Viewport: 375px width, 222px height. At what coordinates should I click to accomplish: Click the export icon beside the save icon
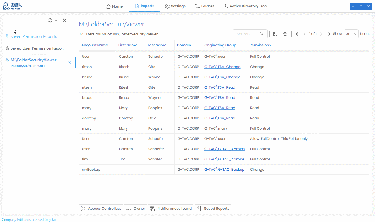pyautogui.click(x=285, y=34)
